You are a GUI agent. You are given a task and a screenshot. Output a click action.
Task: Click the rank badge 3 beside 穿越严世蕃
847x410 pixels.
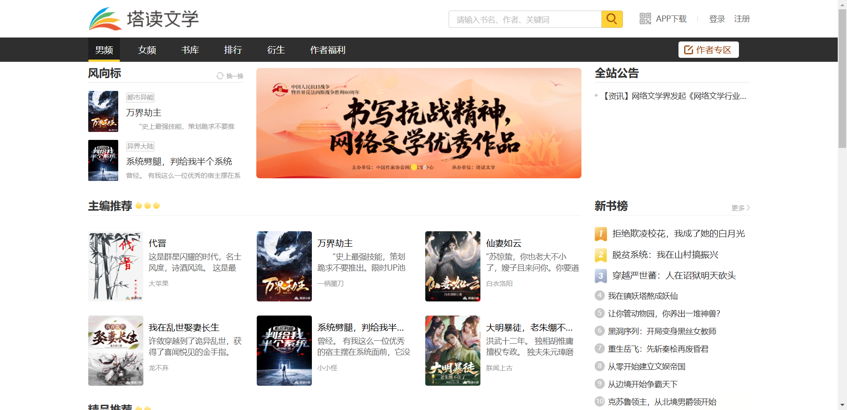click(600, 276)
